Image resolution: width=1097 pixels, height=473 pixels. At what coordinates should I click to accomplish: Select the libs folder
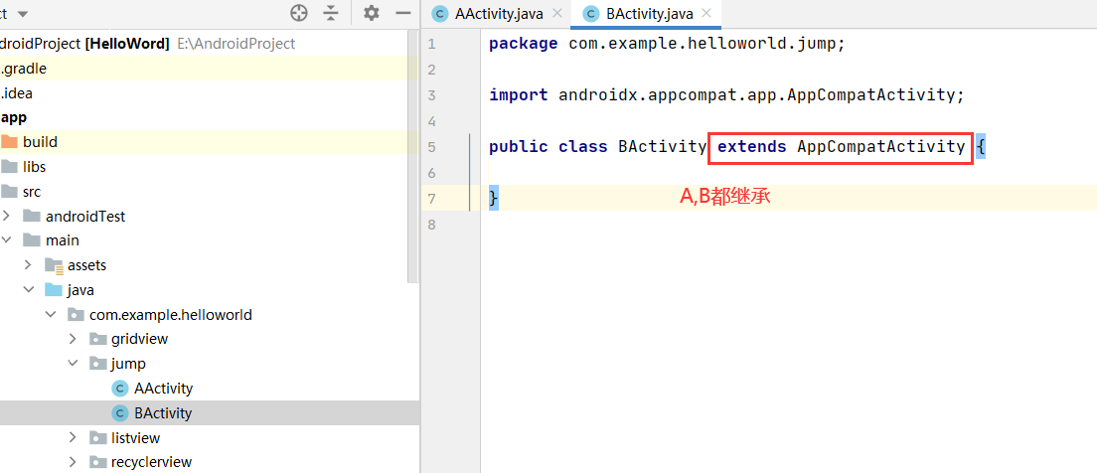34,167
